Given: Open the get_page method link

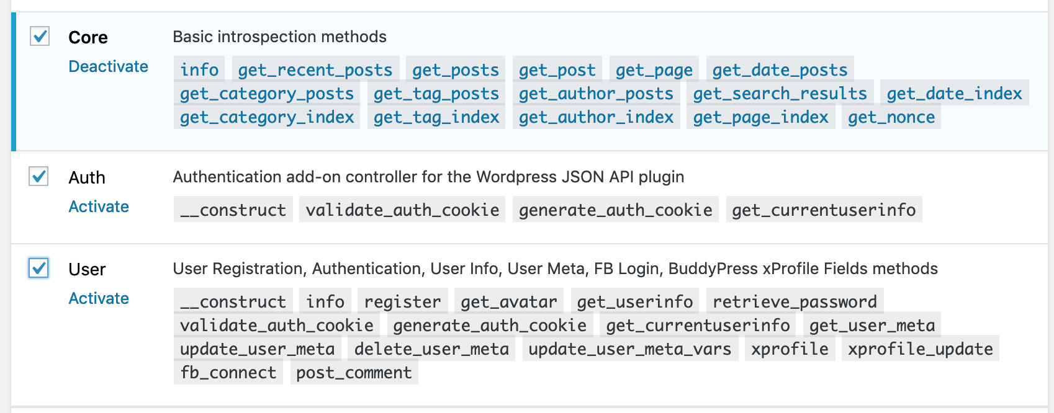Looking at the screenshot, I should (654, 69).
